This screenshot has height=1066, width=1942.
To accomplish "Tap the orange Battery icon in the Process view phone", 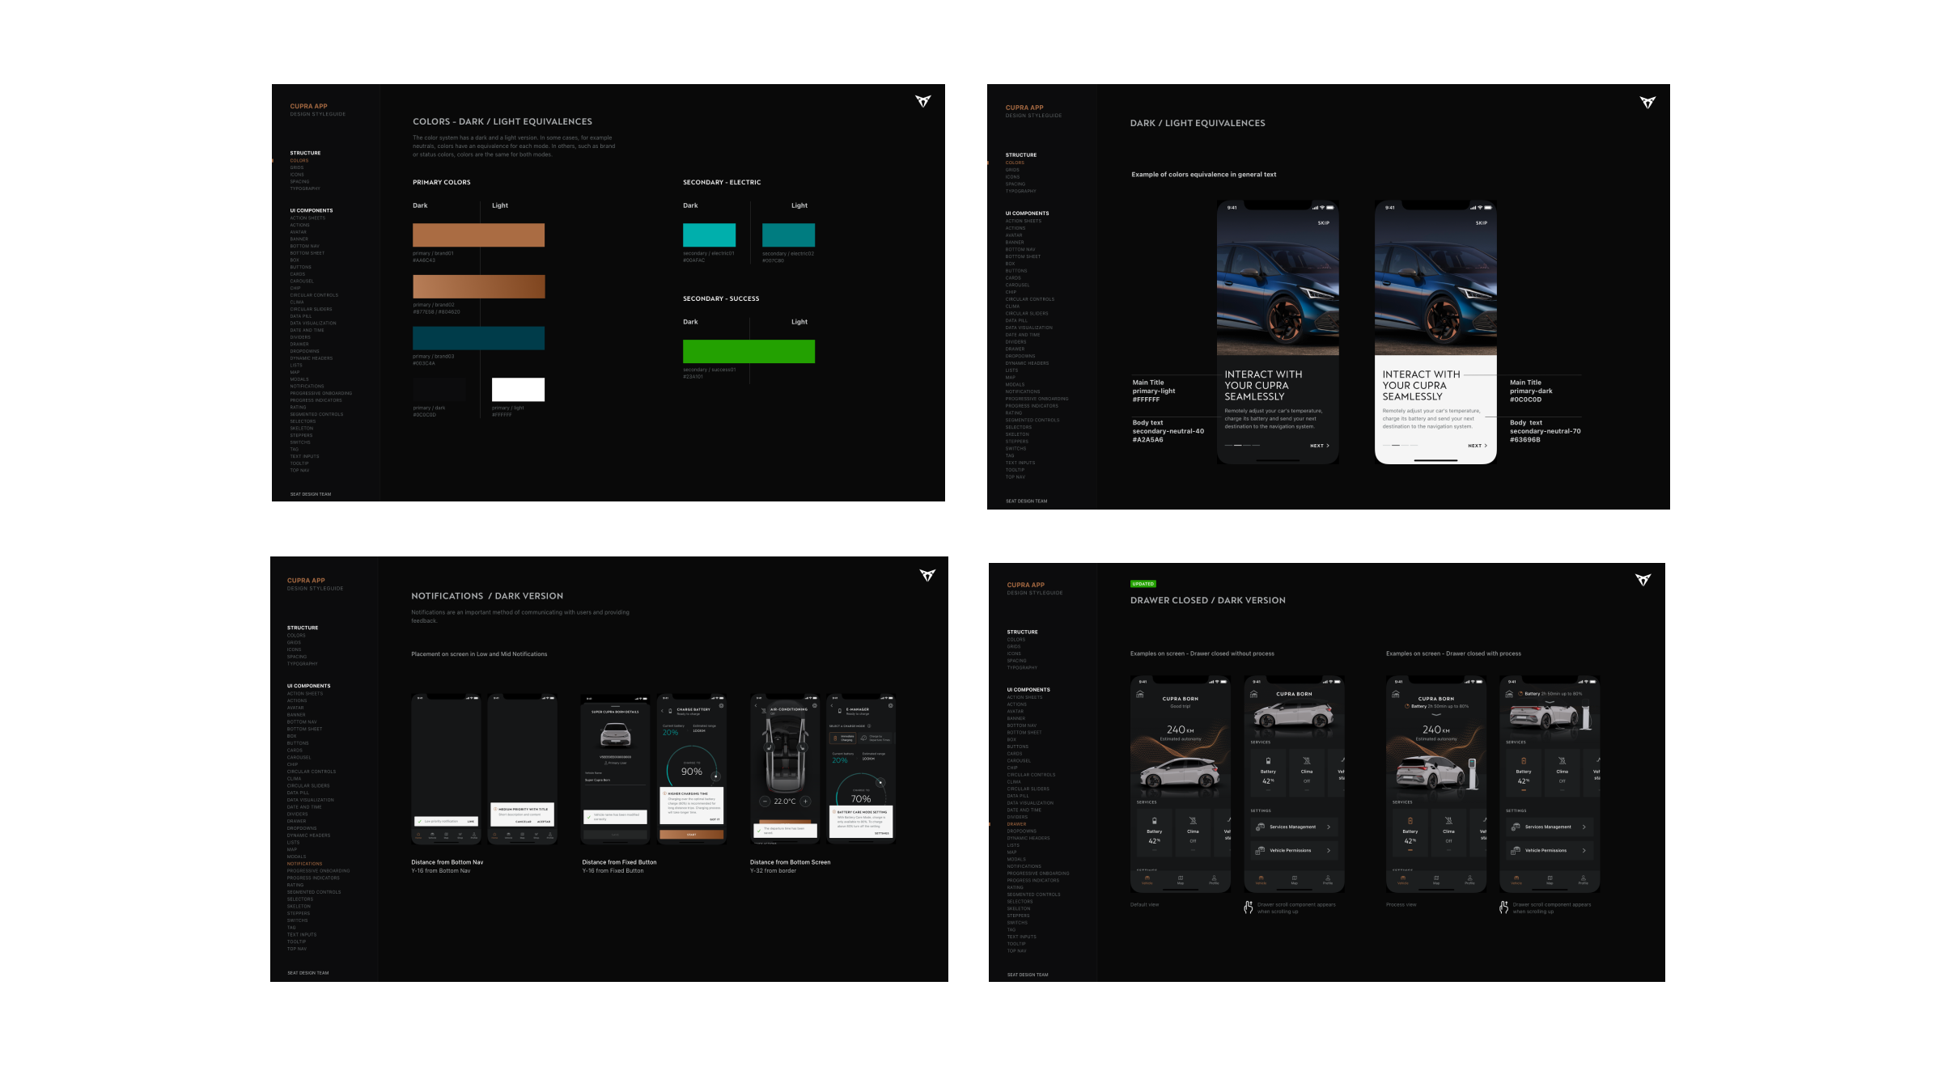I will [1410, 820].
